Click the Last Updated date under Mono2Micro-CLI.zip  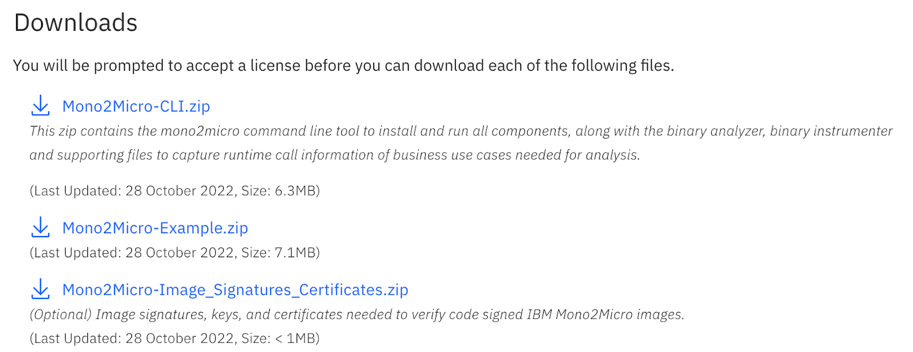coord(179,191)
